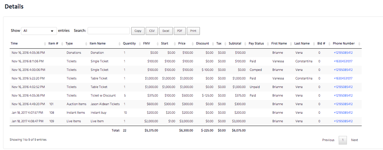The width and height of the screenshot is (383, 150).
Task: Sort by Type column sort icon
Action: pos(86,43)
